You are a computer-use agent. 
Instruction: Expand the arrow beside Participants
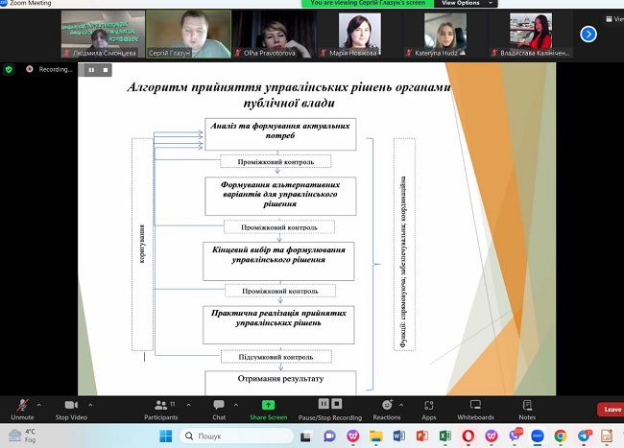188,405
